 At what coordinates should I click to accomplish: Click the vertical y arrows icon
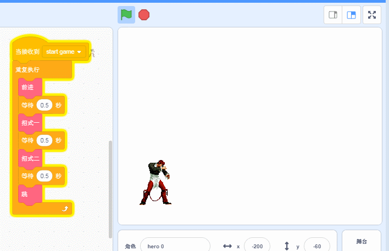coord(287,246)
